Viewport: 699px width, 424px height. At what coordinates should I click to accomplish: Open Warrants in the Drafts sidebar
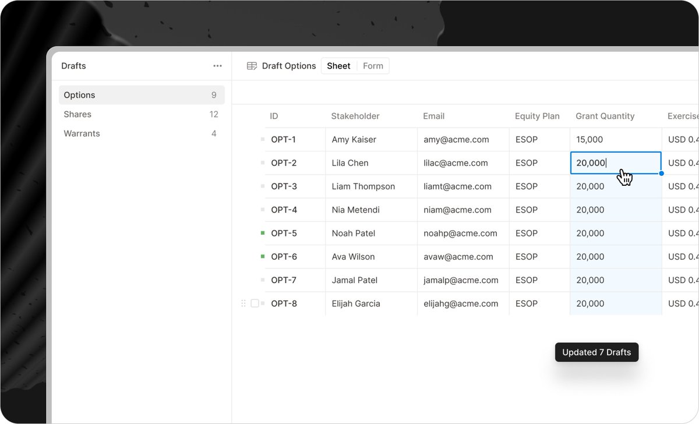(x=142, y=133)
